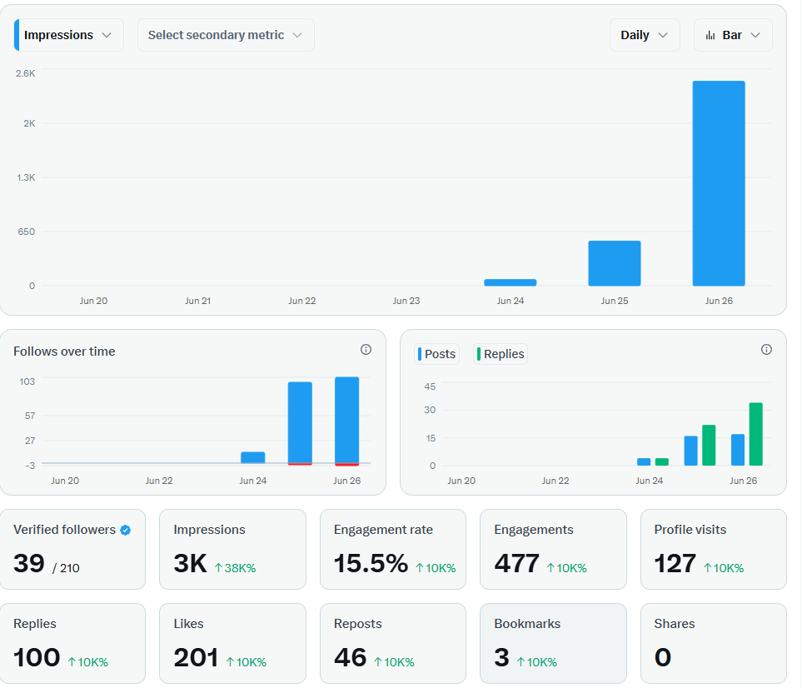The image size is (802, 688).
Task: Click the bar chart icon beside Bar
Action: pyautogui.click(x=710, y=35)
